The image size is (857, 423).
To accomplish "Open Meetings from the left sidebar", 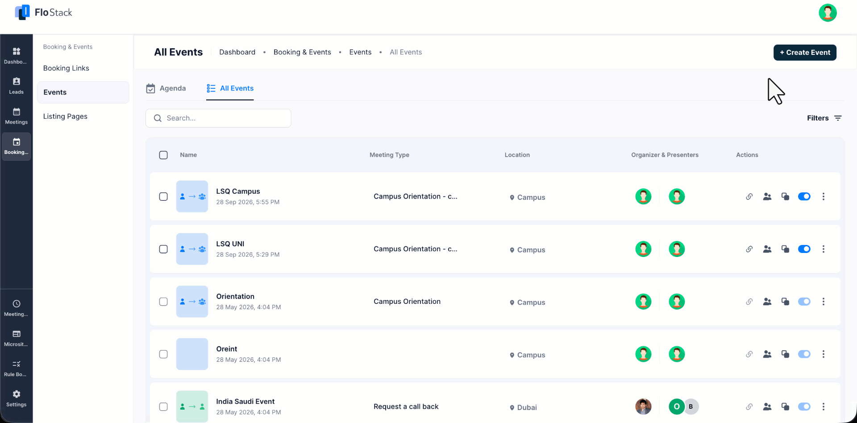I will click(x=17, y=116).
